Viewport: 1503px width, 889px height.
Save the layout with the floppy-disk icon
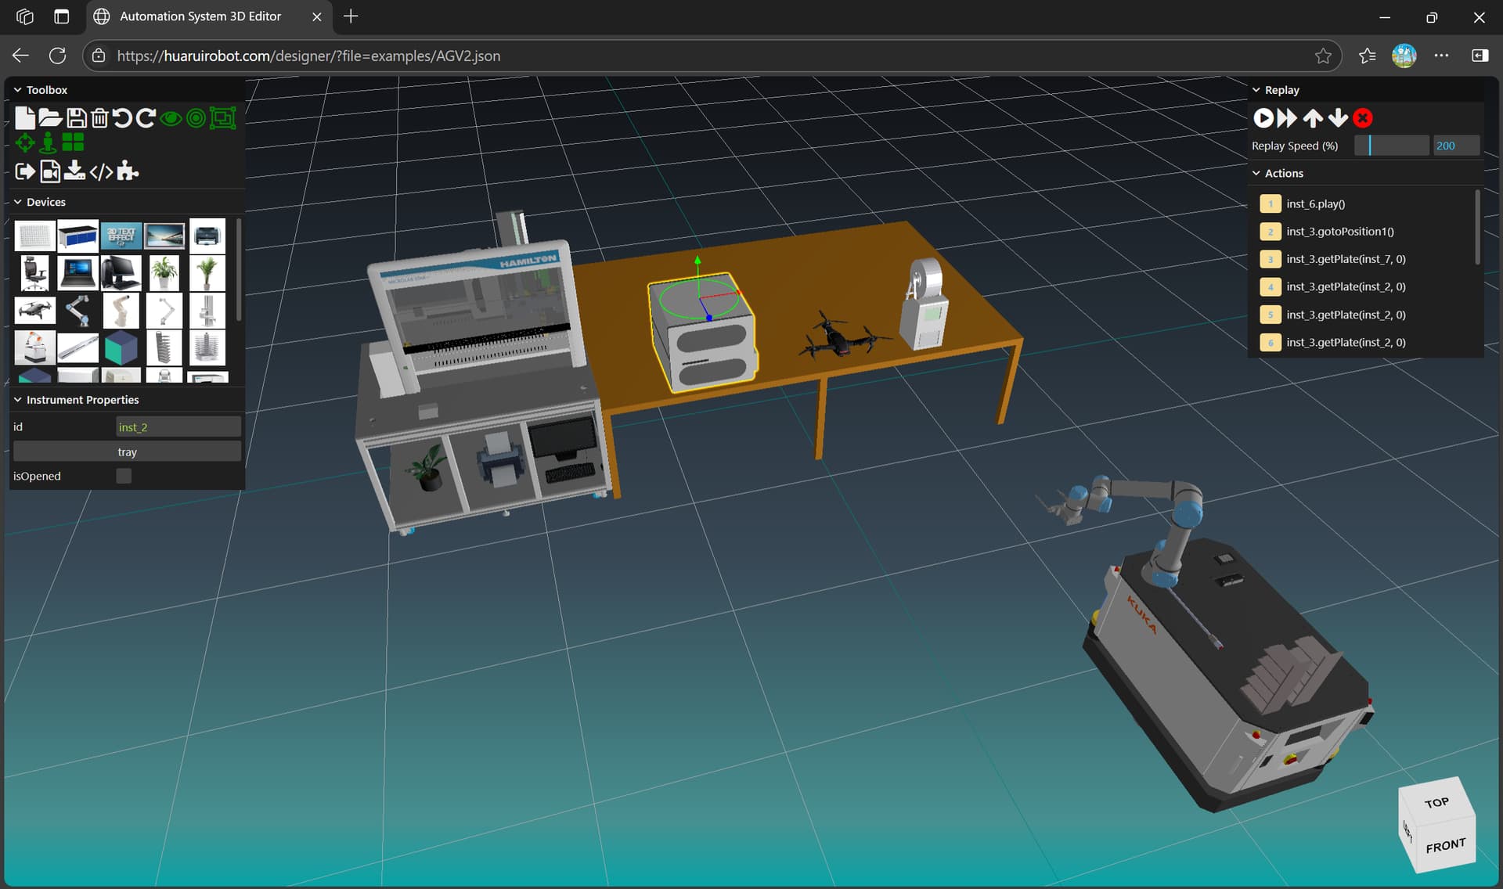tap(76, 118)
